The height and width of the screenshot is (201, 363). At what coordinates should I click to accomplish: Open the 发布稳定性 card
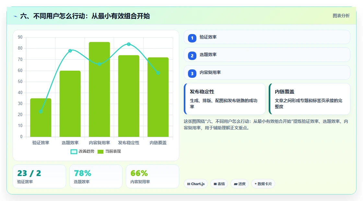click(x=225, y=99)
